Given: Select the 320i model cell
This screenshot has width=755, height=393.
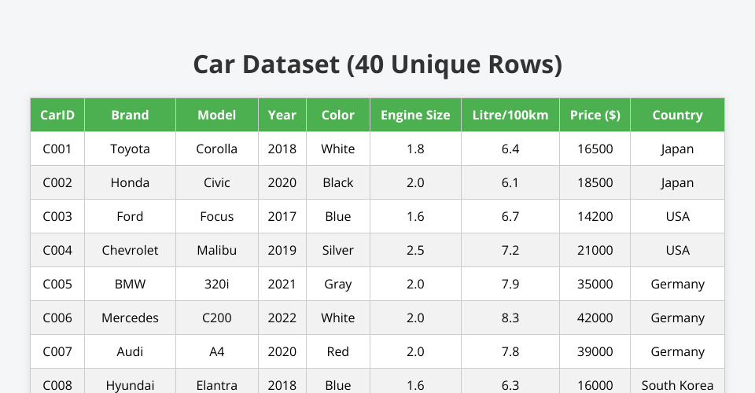Looking at the screenshot, I should tap(217, 284).
